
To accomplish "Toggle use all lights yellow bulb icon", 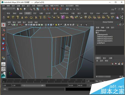I will [56, 25].
